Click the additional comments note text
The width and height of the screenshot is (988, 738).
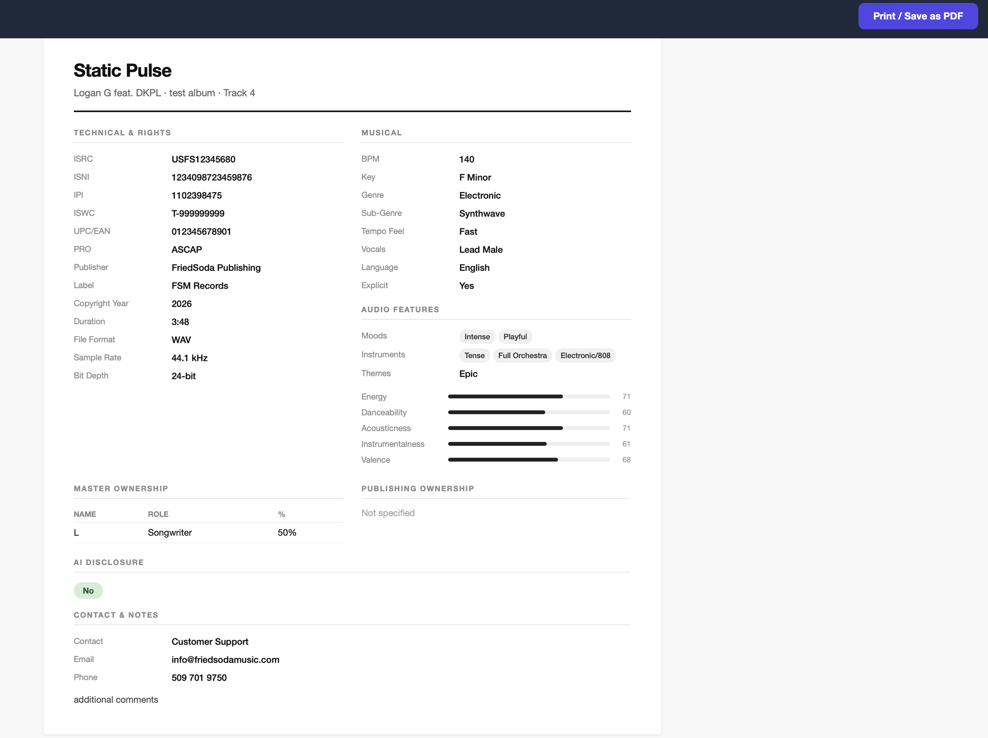click(x=116, y=700)
